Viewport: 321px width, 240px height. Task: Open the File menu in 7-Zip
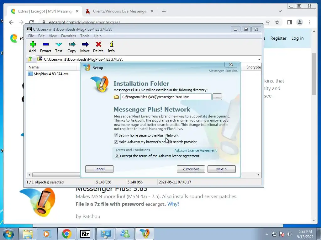31,36
